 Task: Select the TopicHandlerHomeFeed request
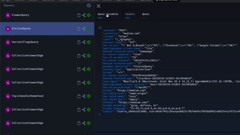47,96
